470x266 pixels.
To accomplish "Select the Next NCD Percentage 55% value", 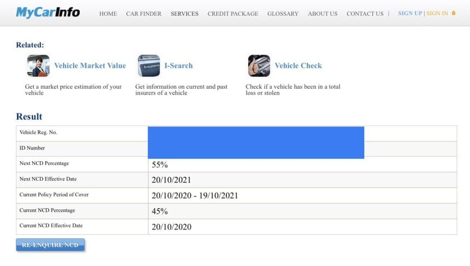I will pos(160,165).
